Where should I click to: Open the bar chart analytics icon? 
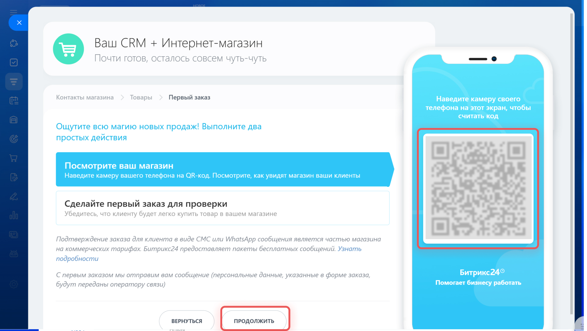pos(14,215)
